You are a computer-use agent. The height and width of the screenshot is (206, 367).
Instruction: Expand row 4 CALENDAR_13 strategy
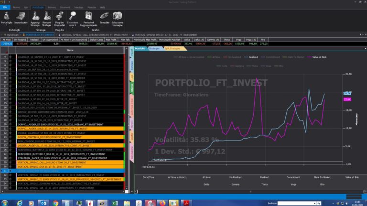click(10, 57)
